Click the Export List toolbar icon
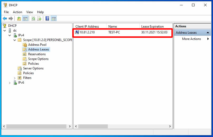The image size is (213, 137). (x=39, y=18)
